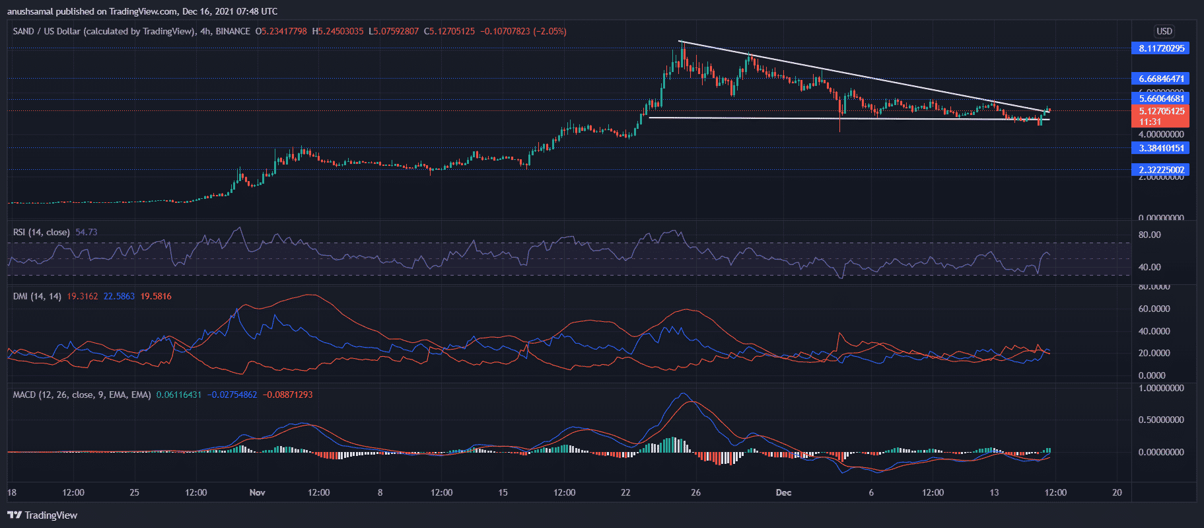Click the RSI value 54.73
This screenshot has height=528, width=1204.
87,232
